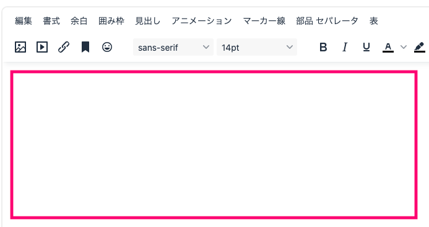Click inside the pink-bordered editor text area
429x227 pixels.
[214, 145]
